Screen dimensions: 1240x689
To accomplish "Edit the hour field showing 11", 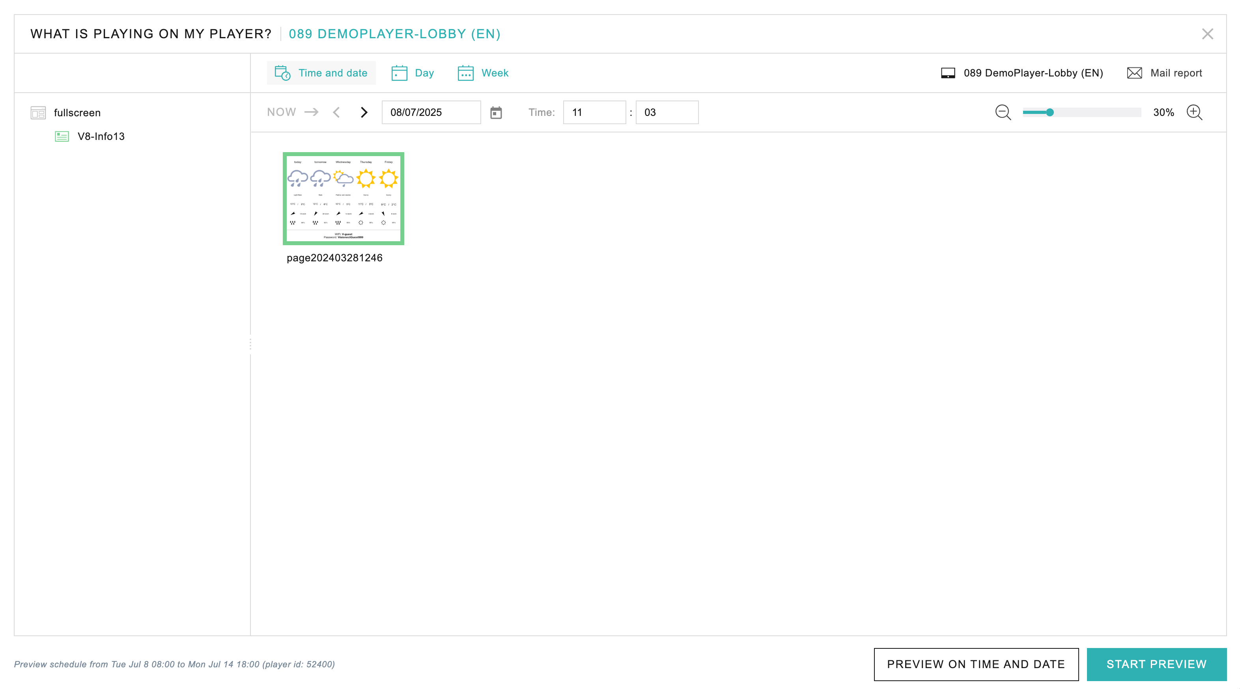I will pyautogui.click(x=594, y=112).
